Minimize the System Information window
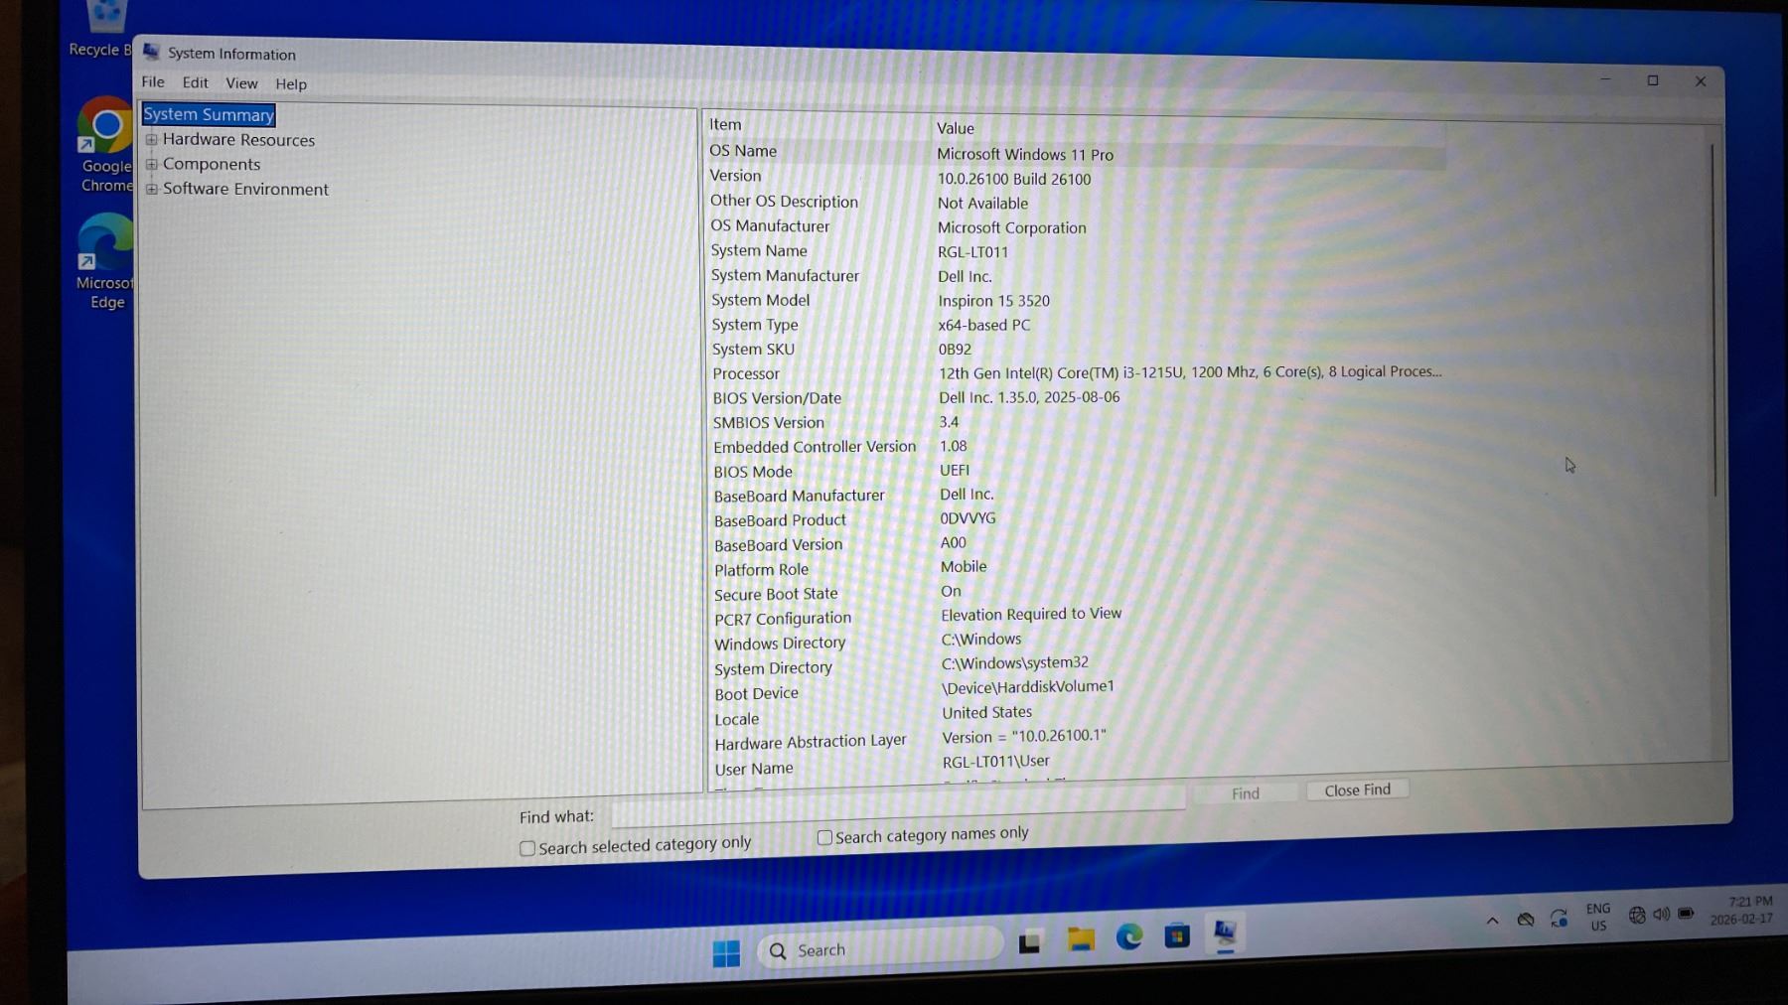The width and height of the screenshot is (1788, 1005). 1605,79
